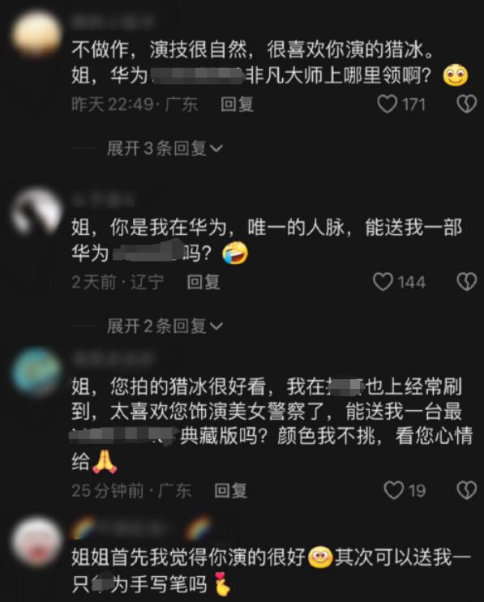The height and width of the screenshot is (602, 484).
Task: Dislike the comment posted 昨天 22:49
Action: (x=467, y=104)
